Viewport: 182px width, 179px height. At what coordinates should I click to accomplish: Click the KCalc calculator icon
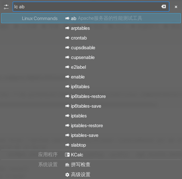(67, 155)
